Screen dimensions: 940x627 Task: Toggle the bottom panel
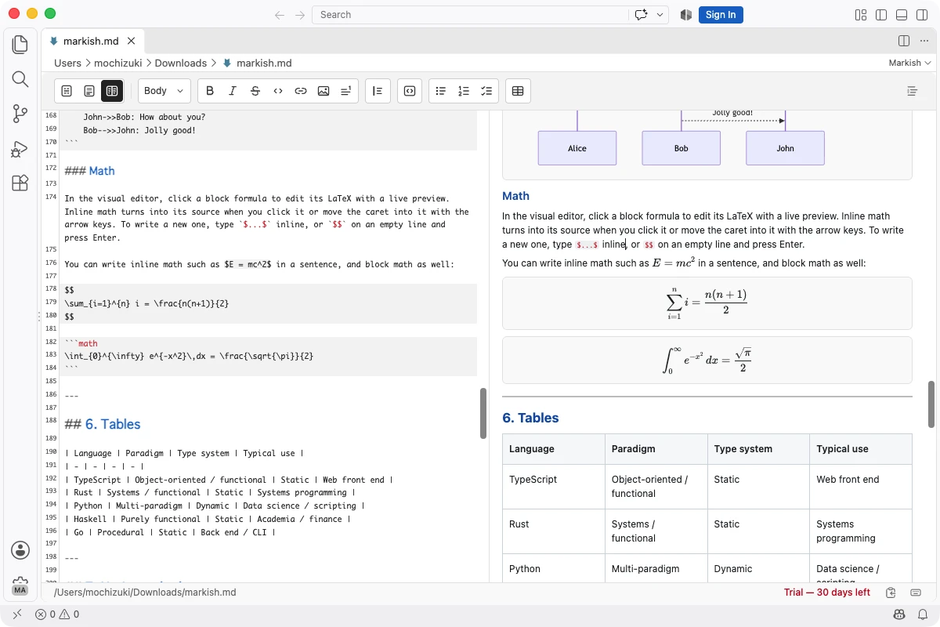pyautogui.click(x=902, y=14)
